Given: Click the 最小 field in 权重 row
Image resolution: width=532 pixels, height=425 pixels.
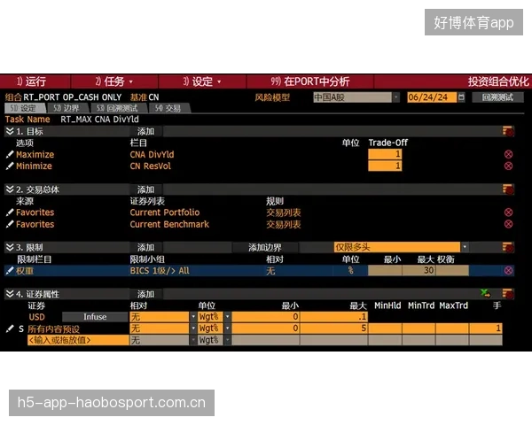Looking at the screenshot, I should 385,270.
